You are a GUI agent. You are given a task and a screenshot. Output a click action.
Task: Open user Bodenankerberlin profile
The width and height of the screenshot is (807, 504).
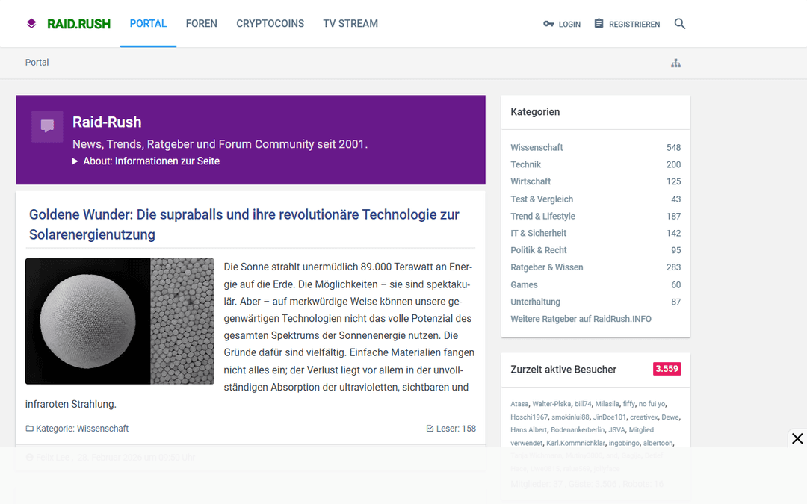[x=578, y=430]
